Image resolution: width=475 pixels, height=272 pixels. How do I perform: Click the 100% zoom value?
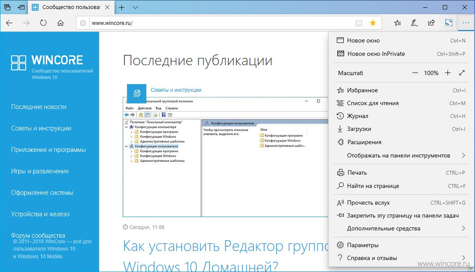click(x=431, y=73)
